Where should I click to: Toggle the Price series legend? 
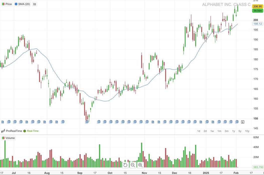[7, 4]
